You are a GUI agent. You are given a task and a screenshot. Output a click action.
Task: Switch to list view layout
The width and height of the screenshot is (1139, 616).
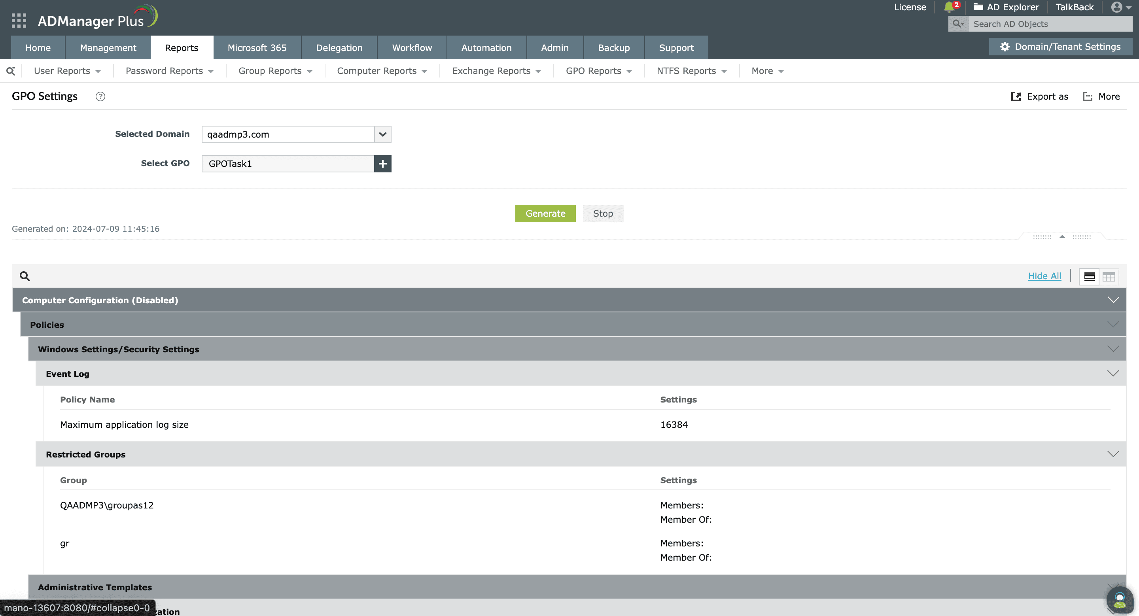click(x=1089, y=277)
